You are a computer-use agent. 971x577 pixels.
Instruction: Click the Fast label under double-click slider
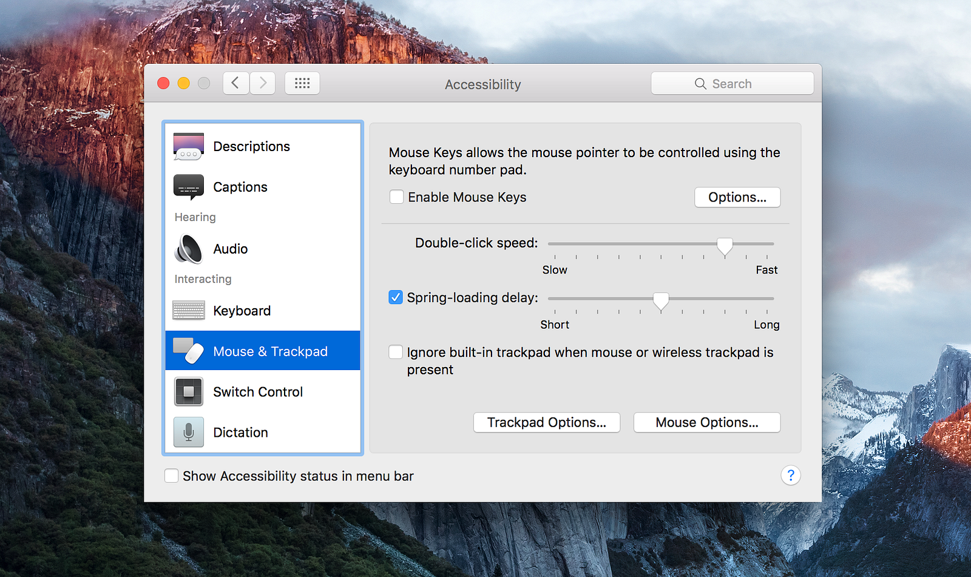pyautogui.click(x=766, y=270)
